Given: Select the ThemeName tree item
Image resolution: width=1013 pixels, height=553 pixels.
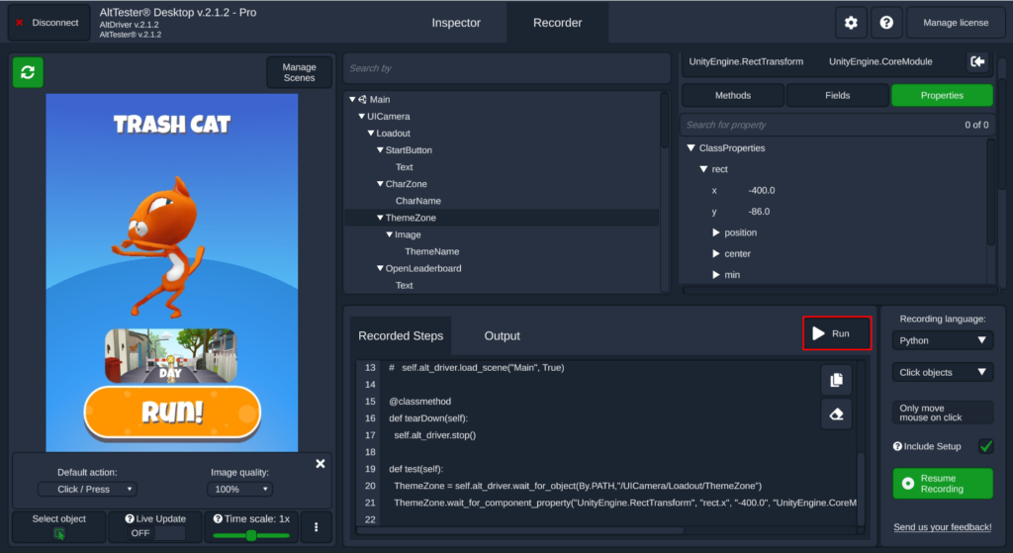Looking at the screenshot, I should click(x=431, y=251).
